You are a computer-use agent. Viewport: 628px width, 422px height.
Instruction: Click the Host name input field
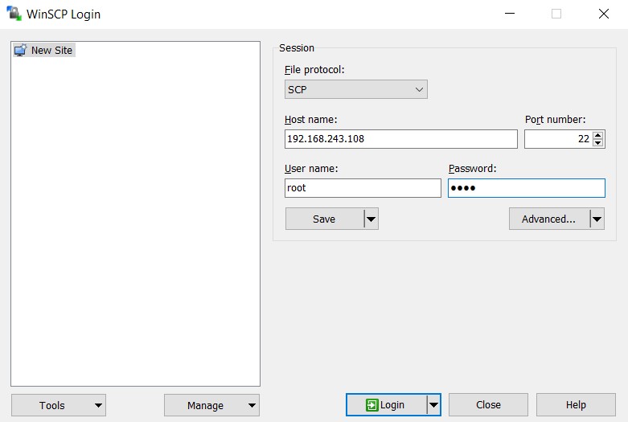click(400, 139)
